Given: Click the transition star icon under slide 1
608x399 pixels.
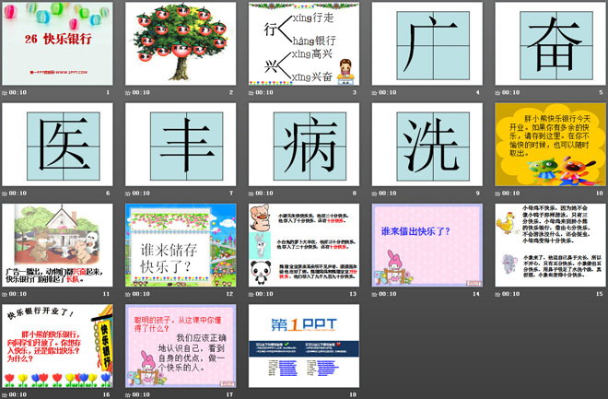Looking at the screenshot, I should click(x=6, y=93).
